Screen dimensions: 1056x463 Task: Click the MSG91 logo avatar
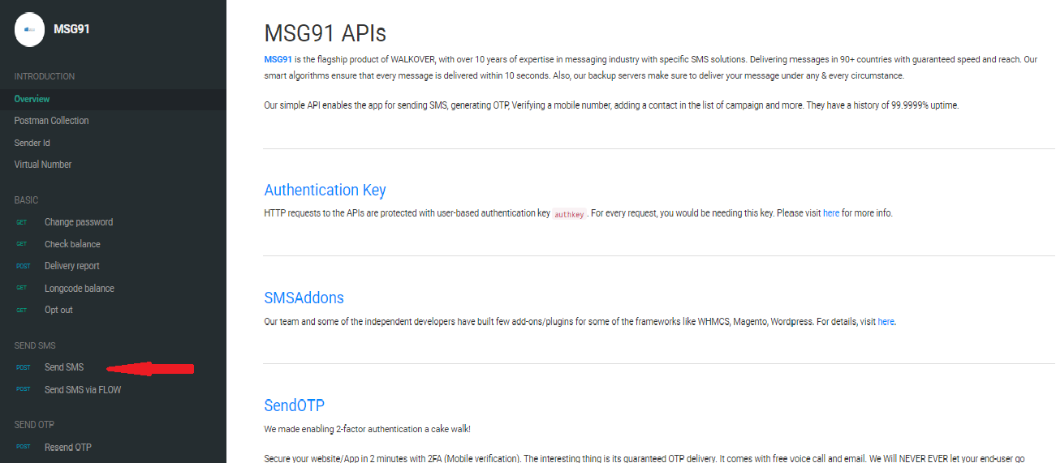tap(29, 29)
